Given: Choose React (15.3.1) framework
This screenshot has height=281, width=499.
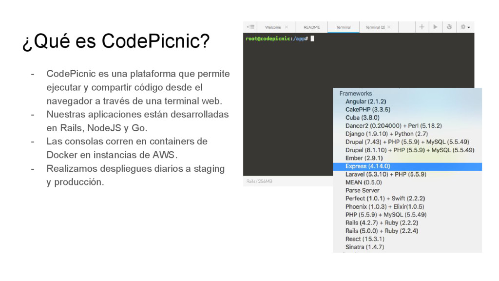Looking at the screenshot, I should pyautogui.click(x=365, y=239).
